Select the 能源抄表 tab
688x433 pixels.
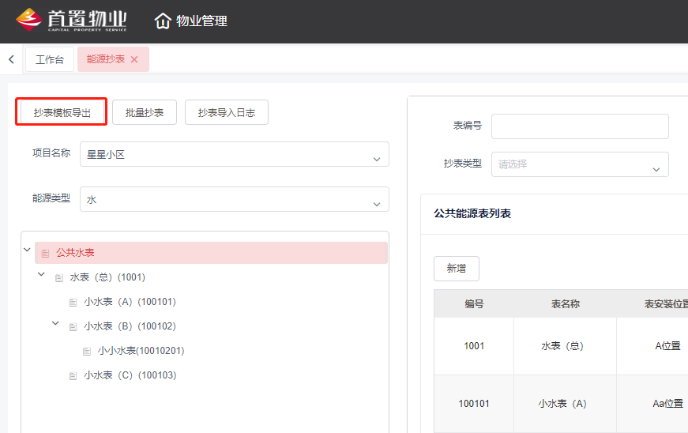106,59
